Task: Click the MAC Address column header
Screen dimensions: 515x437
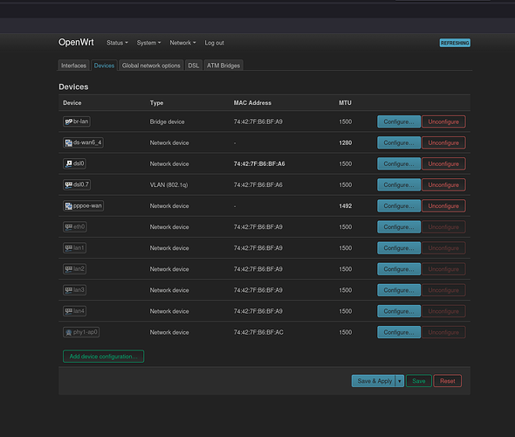Action: 252,103
